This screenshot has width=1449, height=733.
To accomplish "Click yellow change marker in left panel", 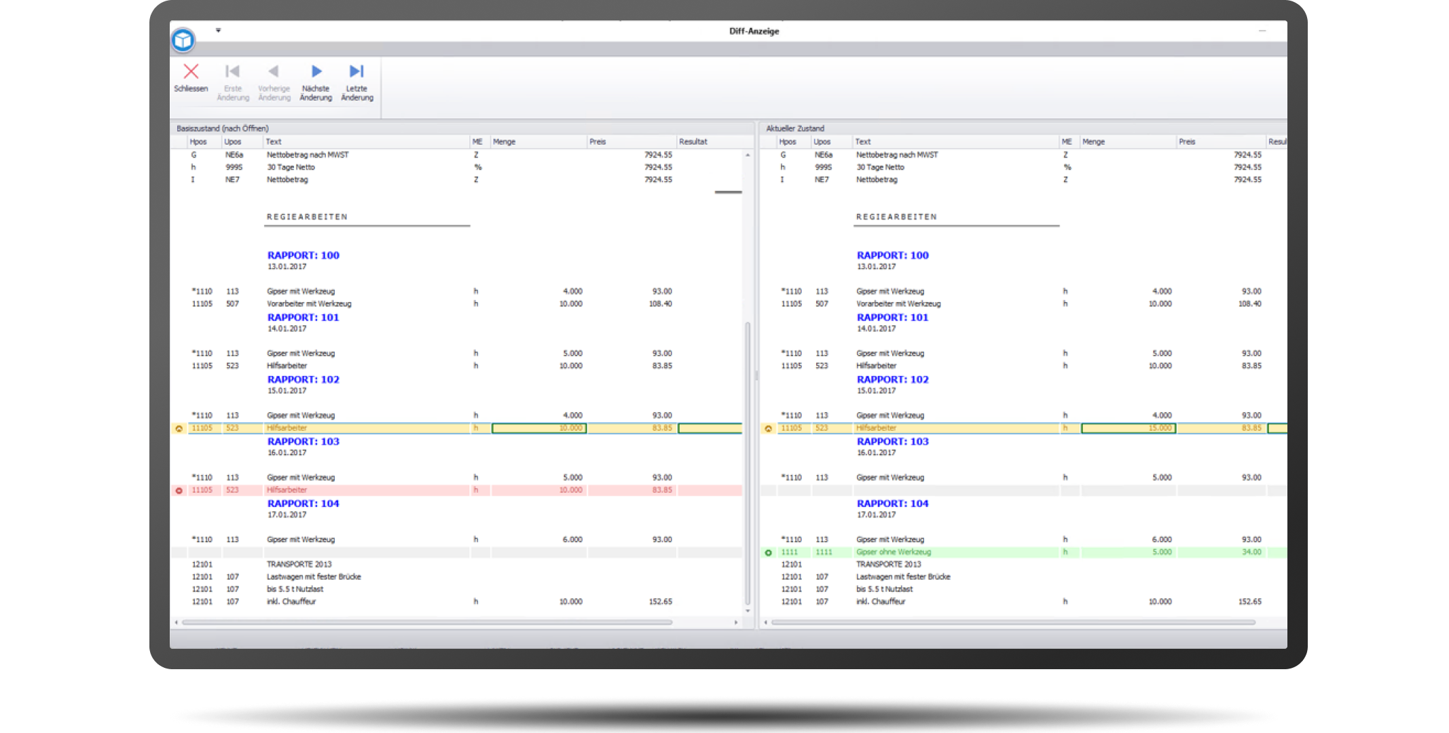I will [179, 428].
